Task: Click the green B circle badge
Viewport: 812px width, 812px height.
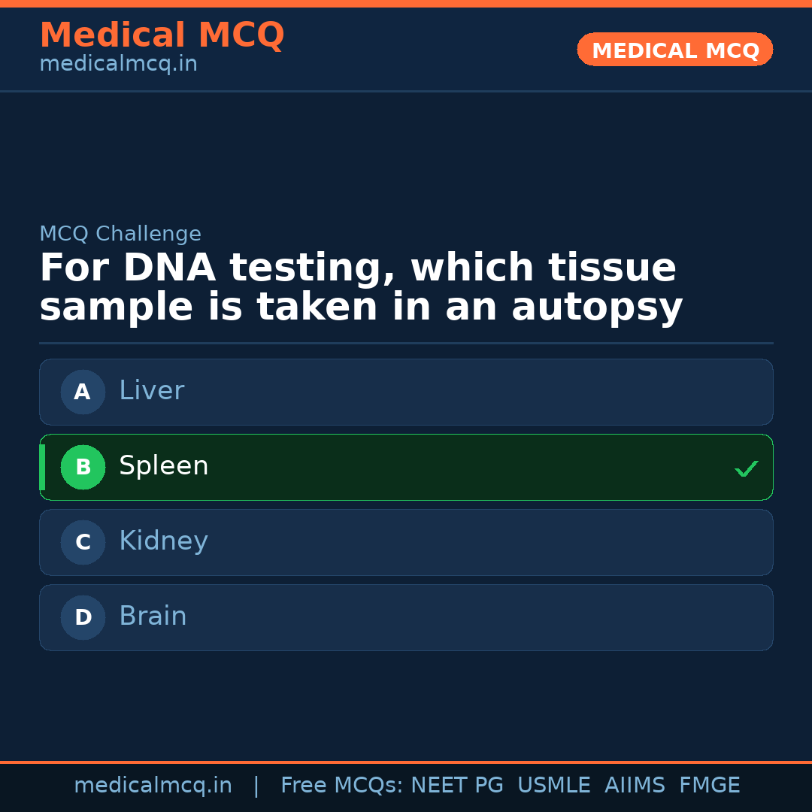Action: [83, 467]
